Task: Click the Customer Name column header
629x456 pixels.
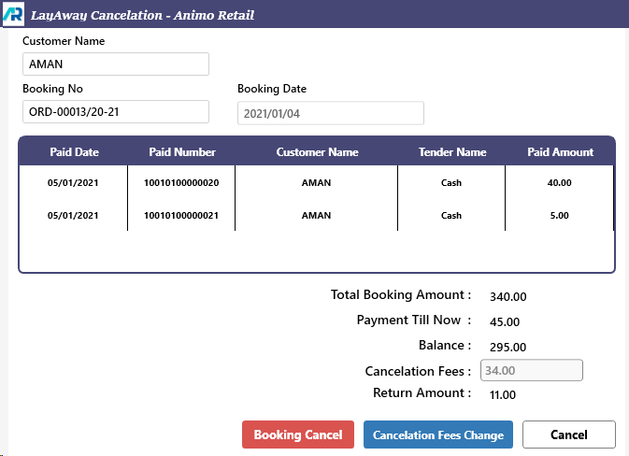Action: tap(317, 152)
